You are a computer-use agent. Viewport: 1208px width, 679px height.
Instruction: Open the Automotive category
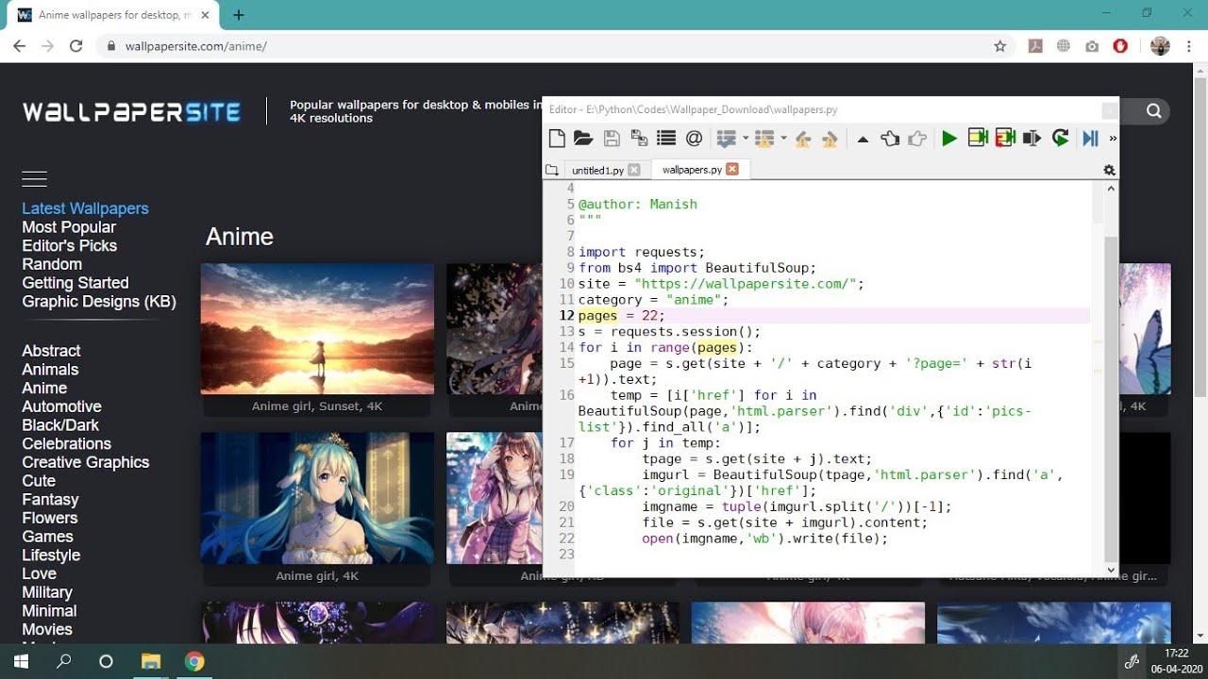(61, 406)
